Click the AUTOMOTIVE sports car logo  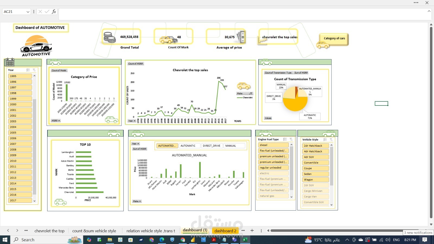point(36,46)
